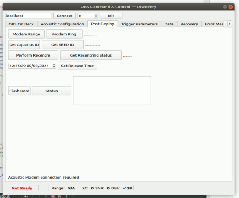Go to the Trigger Parameters tab
Image resolution: width=239 pixels, height=198 pixels.
tap(139, 24)
